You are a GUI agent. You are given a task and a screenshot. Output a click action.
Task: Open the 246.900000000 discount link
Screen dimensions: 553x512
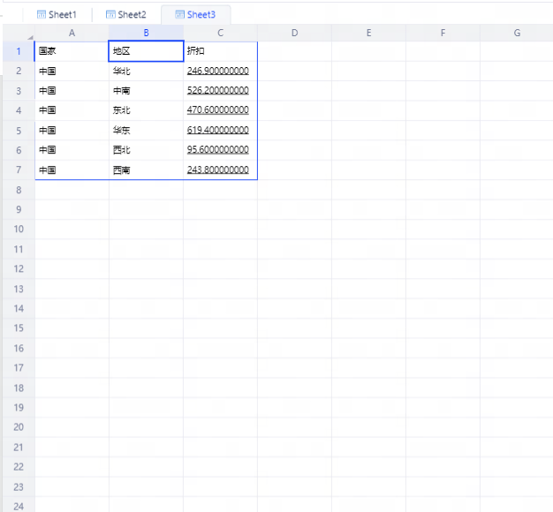[217, 71]
